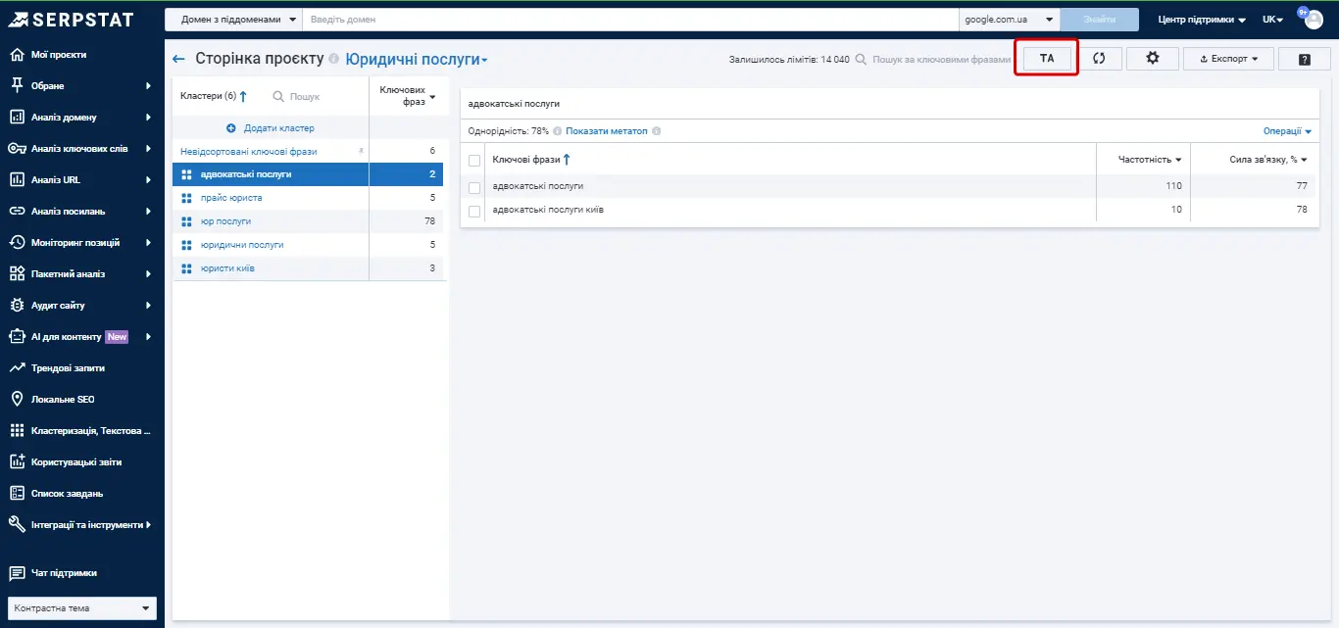The image size is (1339, 628).
Task: Click the refresh arrows button
Action: click(x=1100, y=59)
